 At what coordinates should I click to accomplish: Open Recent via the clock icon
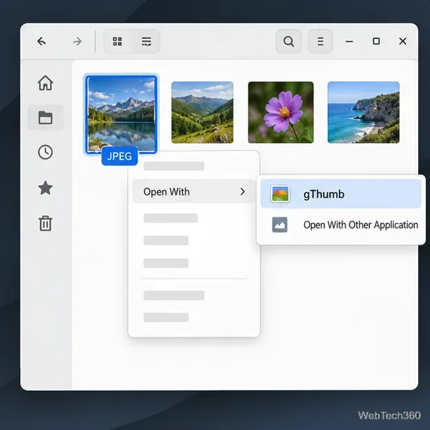(45, 152)
